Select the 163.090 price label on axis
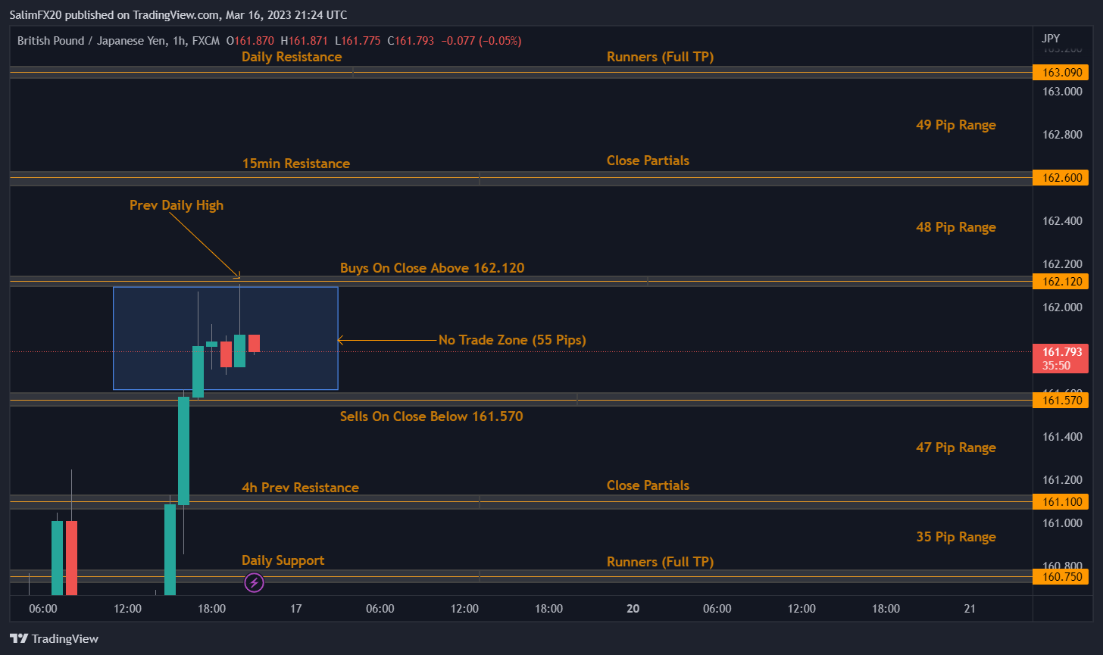 pyautogui.click(x=1061, y=73)
